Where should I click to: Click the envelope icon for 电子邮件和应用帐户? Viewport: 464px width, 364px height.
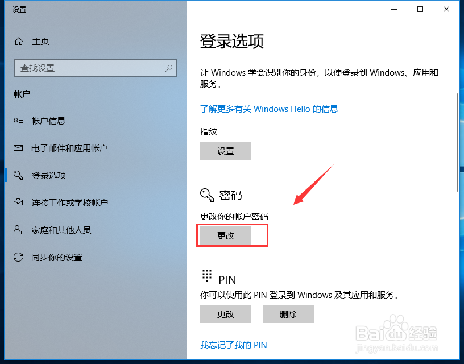(x=18, y=148)
